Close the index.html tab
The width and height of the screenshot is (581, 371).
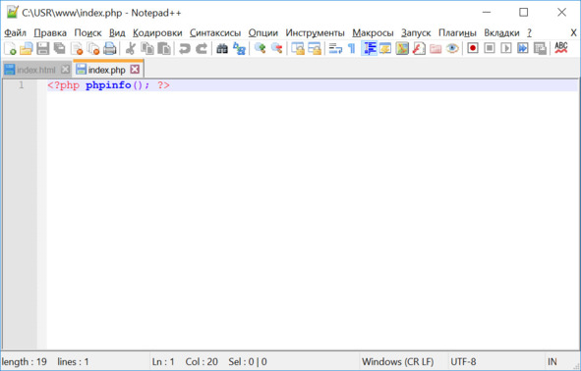(65, 69)
